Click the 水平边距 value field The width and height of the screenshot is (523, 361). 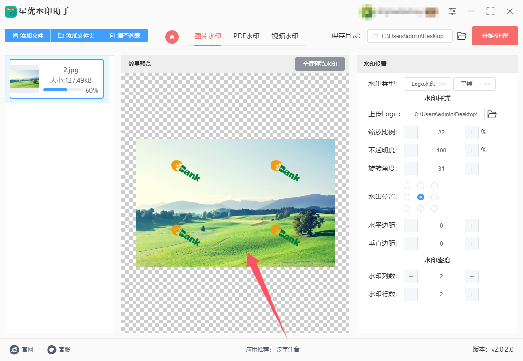[x=441, y=226]
